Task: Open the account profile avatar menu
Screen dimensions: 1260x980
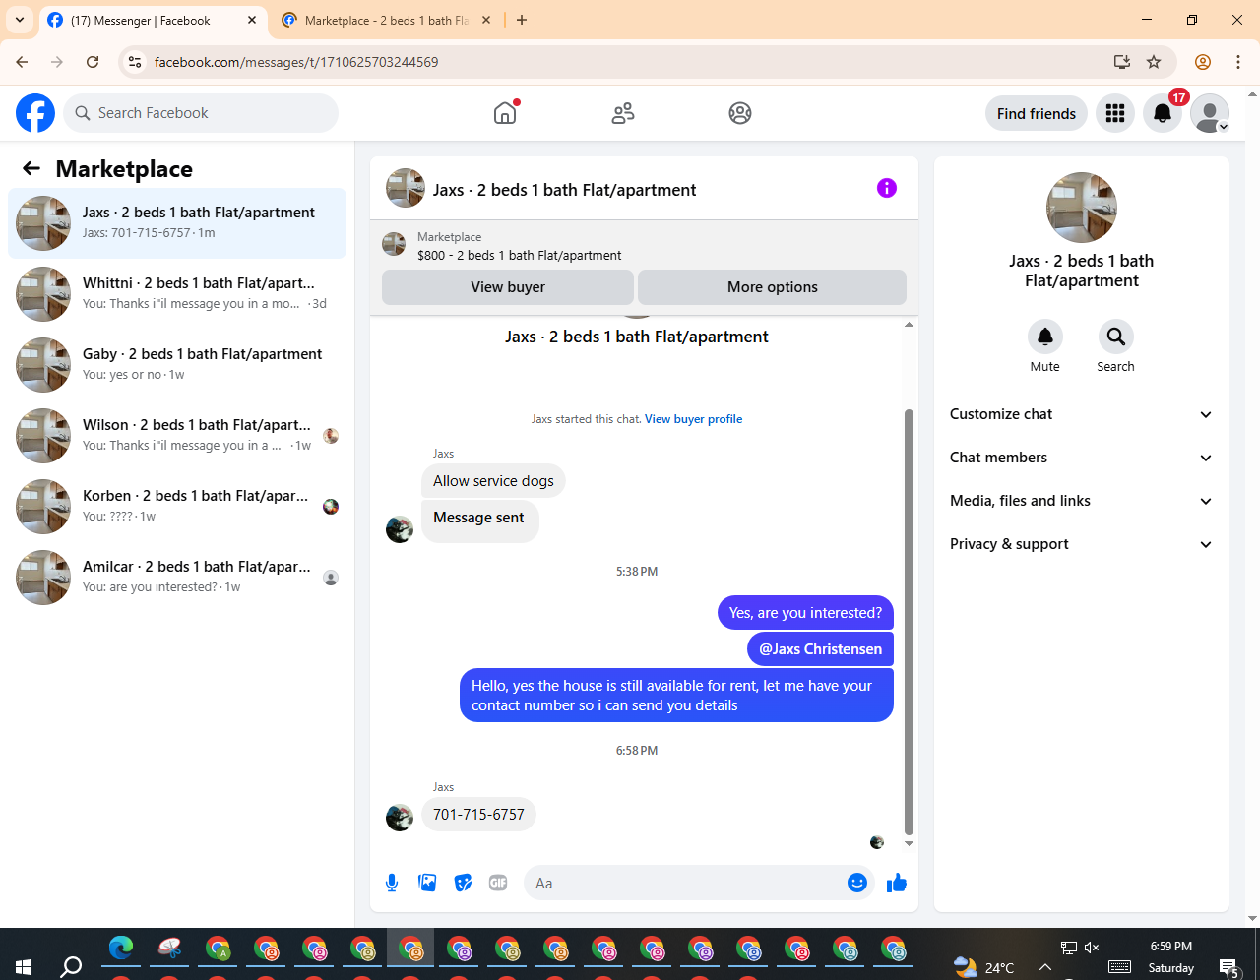Action: (1210, 113)
